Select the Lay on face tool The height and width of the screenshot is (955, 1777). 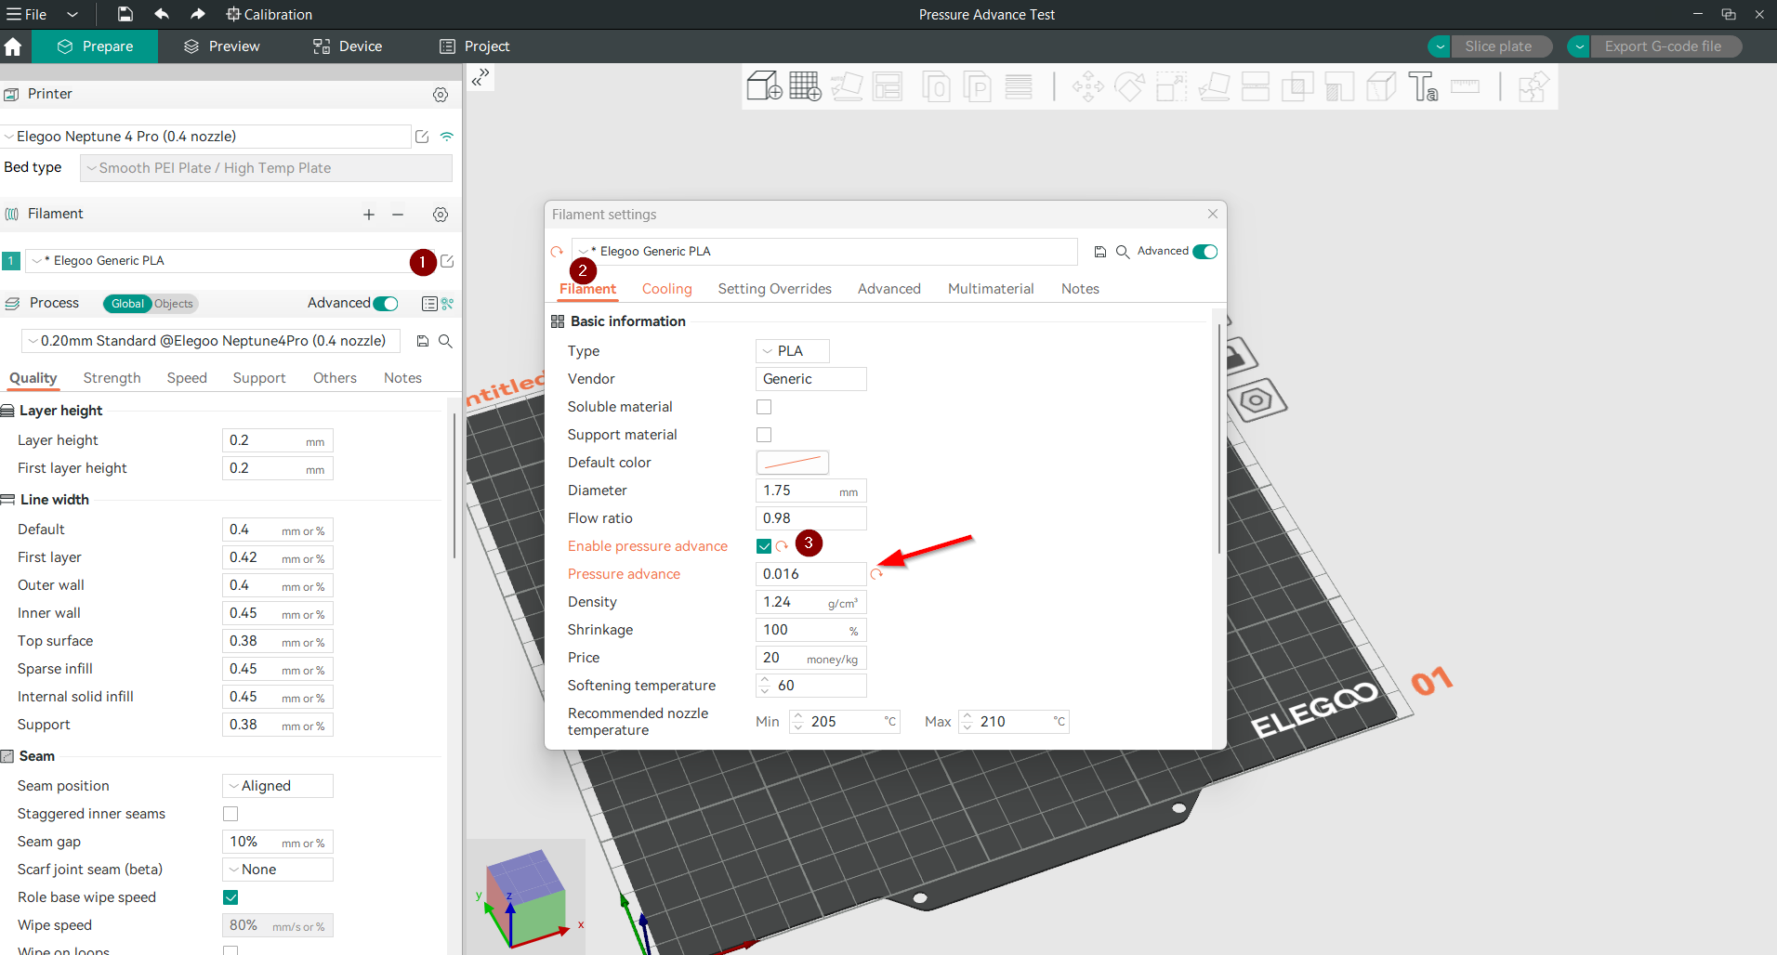1214,86
